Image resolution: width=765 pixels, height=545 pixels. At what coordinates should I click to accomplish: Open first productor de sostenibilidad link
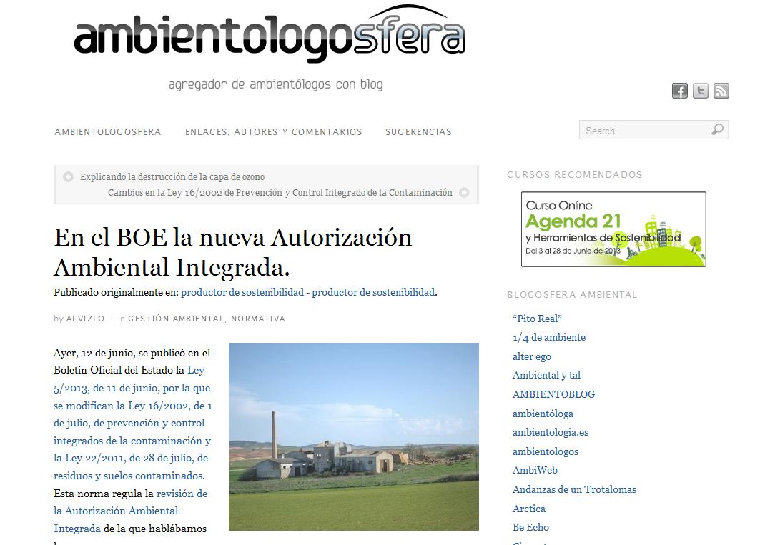click(242, 292)
